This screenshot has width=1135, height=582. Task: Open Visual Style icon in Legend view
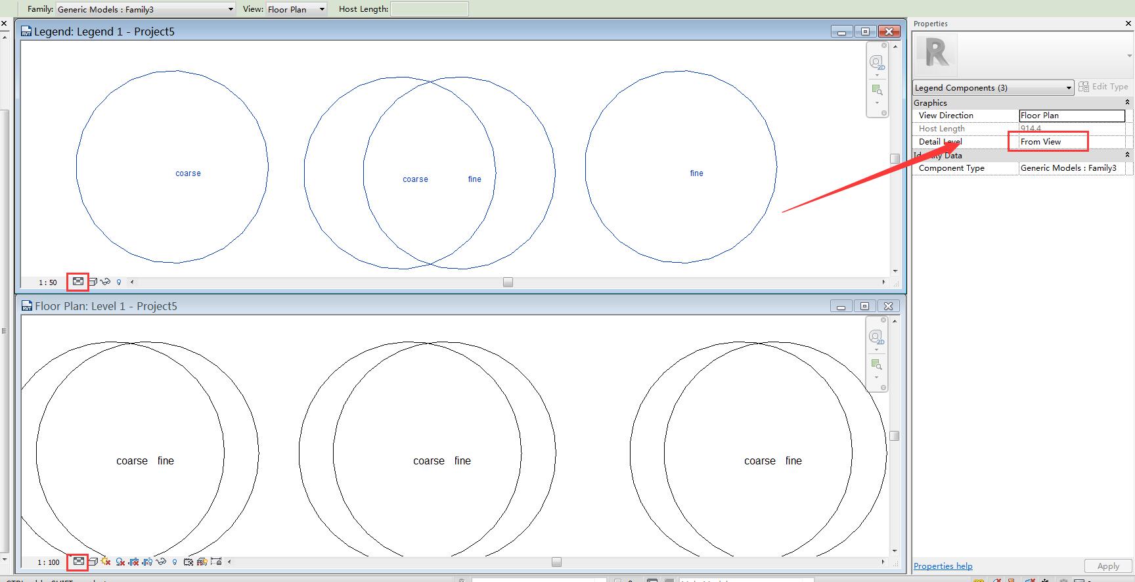(x=93, y=282)
